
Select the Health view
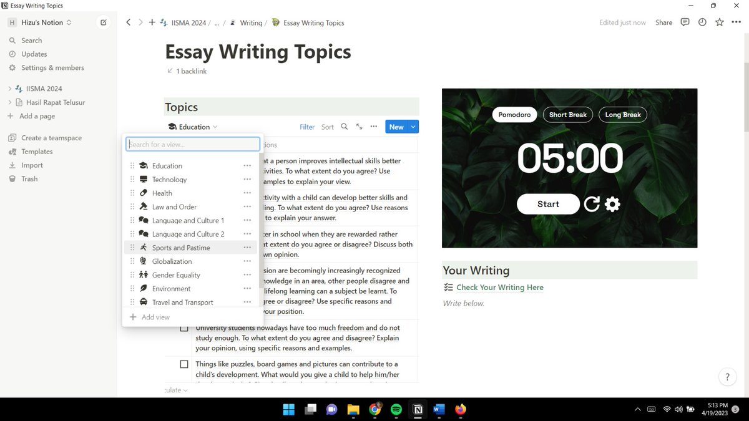pyautogui.click(x=162, y=193)
